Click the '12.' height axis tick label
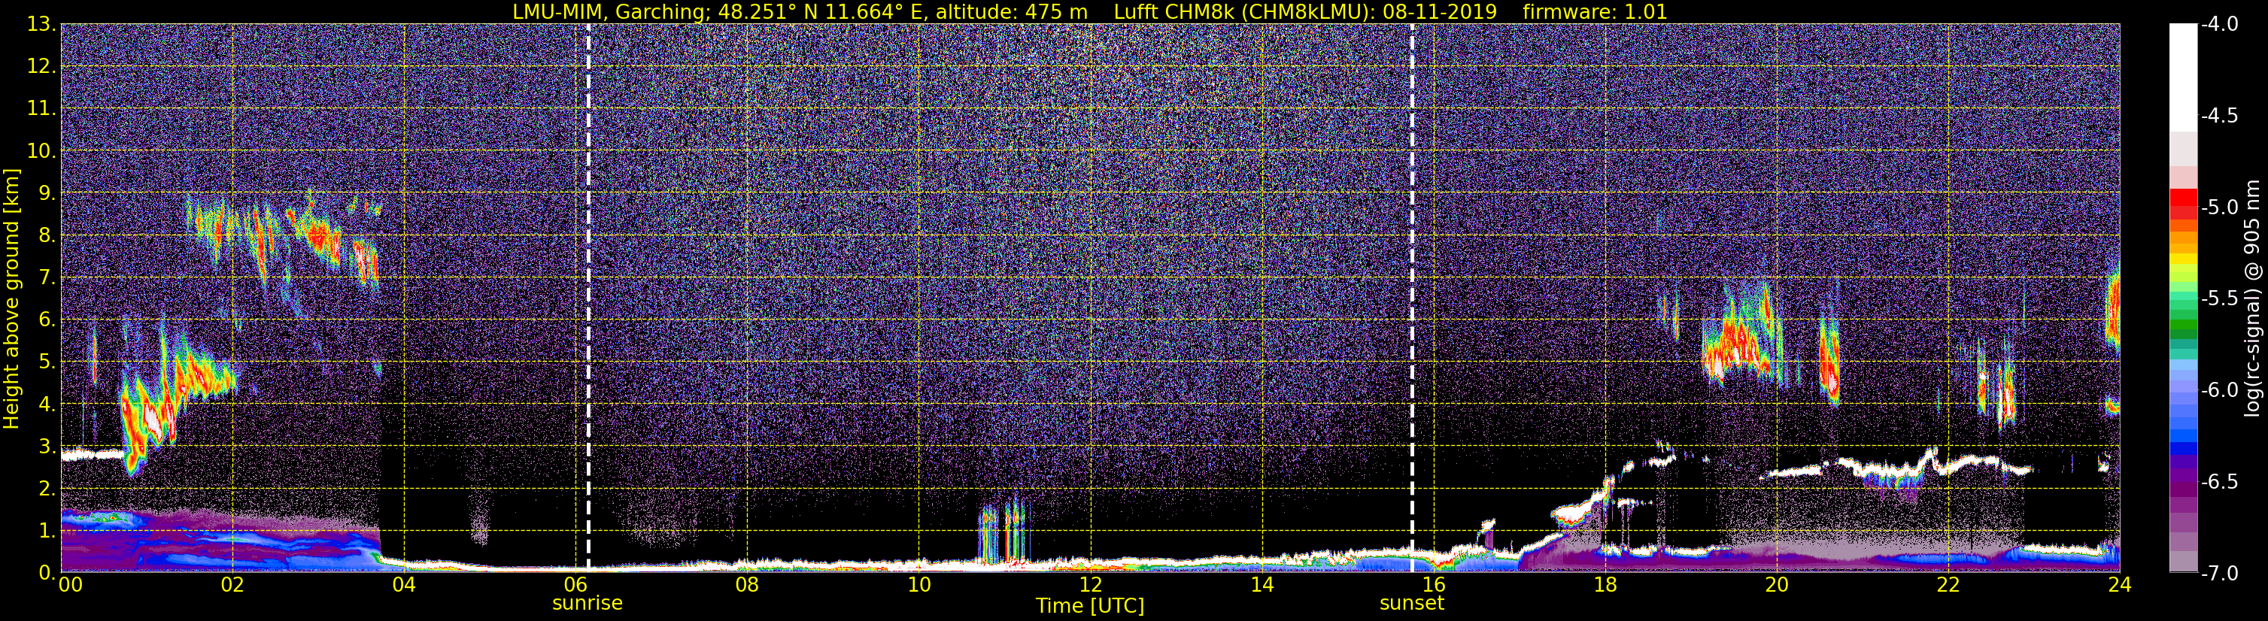 click(x=41, y=67)
